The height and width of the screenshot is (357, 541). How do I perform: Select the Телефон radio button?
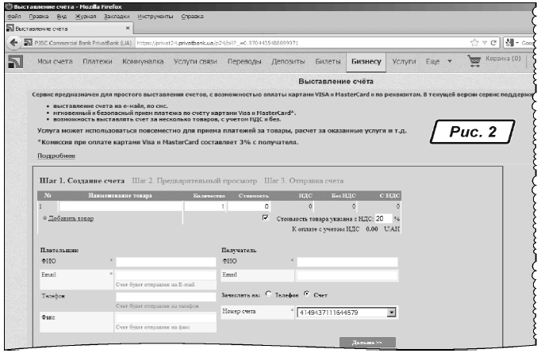click(269, 294)
